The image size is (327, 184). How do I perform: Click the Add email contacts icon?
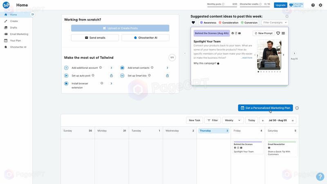[122, 68]
